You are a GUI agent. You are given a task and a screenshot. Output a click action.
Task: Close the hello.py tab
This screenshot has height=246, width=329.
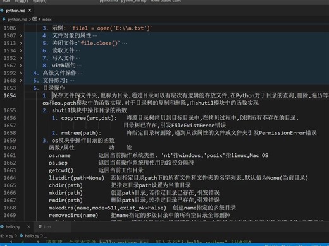click(28, 227)
